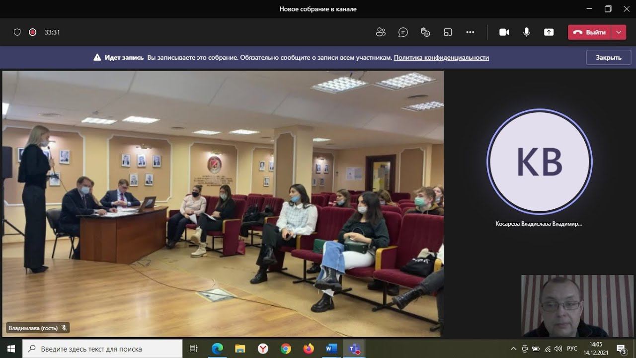Open the Windows notification center
This screenshot has width=636, height=358.
(x=621, y=349)
